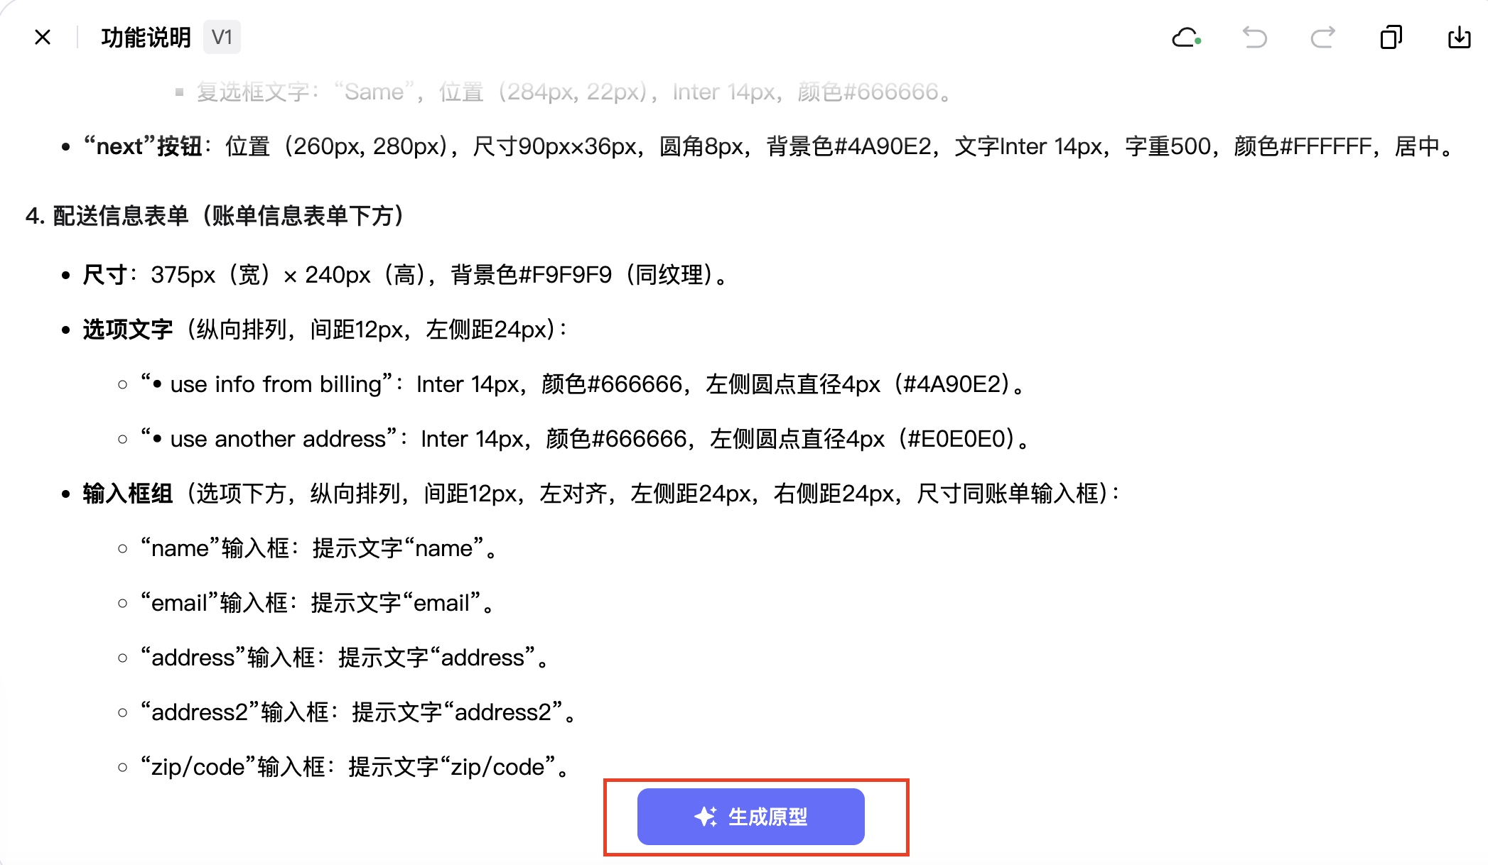Redo the last undone edit
Image resolution: width=1488 pixels, height=865 pixels.
[x=1322, y=37]
